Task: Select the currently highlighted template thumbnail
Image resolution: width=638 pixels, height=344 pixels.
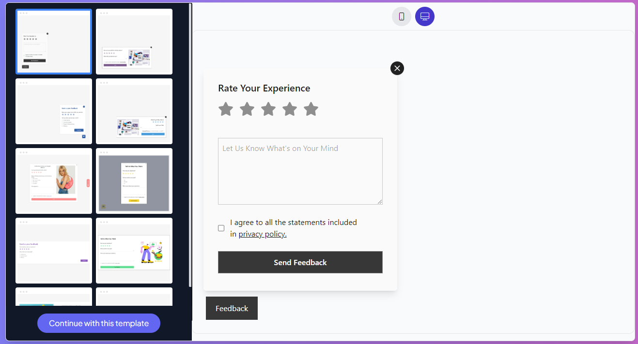Action: [x=53, y=41]
